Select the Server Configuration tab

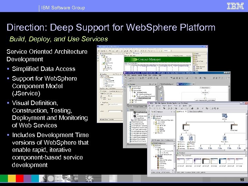tap(167, 140)
